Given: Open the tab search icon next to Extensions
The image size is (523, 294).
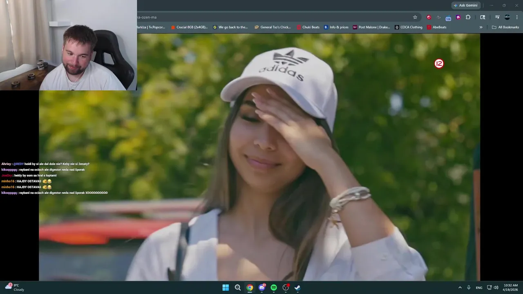Looking at the screenshot, I should tap(483, 17).
